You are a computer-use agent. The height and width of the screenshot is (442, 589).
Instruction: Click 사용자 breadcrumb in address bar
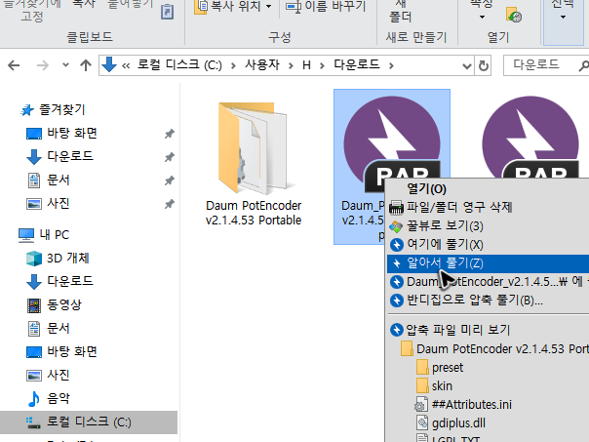tap(262, 65)
